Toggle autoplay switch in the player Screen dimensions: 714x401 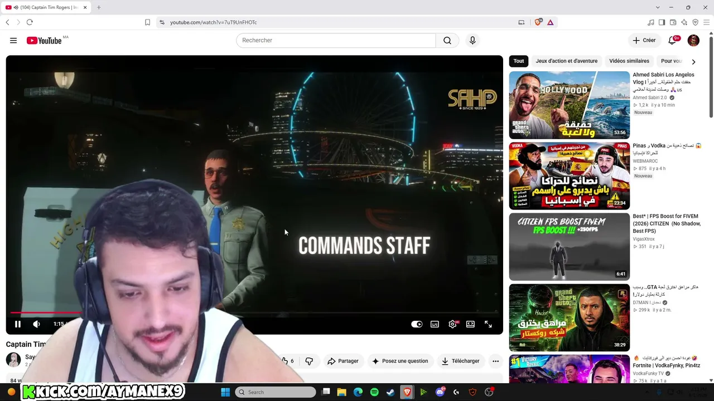pos(417,324)
